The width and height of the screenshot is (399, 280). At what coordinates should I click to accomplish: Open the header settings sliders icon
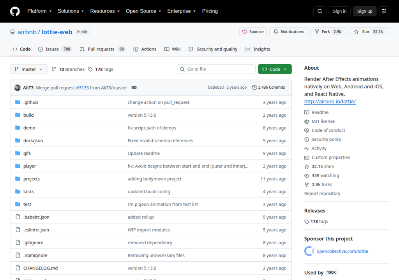point(384,11)
